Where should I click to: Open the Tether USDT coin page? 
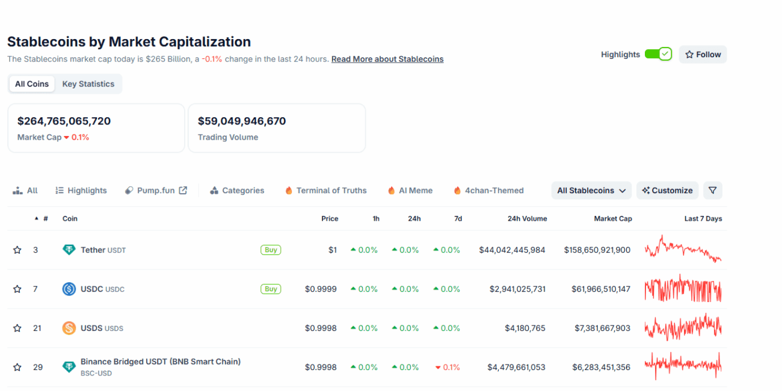click(103, 250)
